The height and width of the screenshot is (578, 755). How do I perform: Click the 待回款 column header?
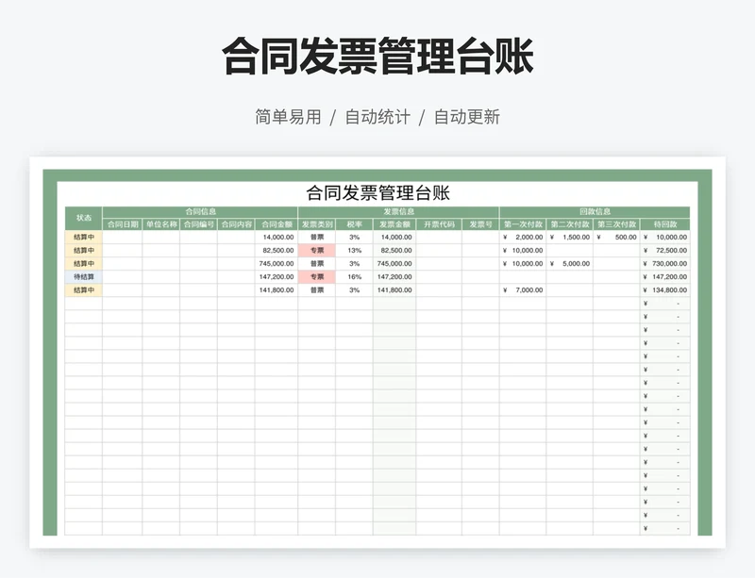tap(665, 224)
